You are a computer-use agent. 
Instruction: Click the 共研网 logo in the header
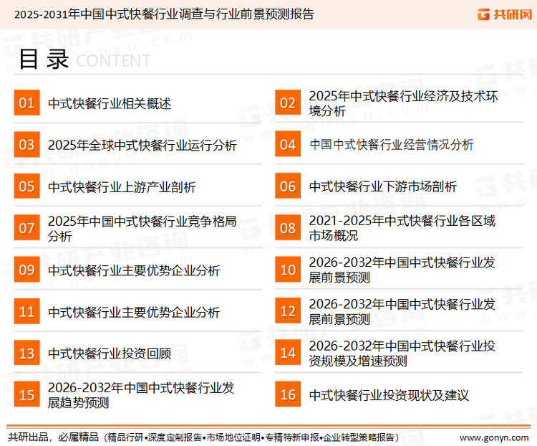point(505,14)
